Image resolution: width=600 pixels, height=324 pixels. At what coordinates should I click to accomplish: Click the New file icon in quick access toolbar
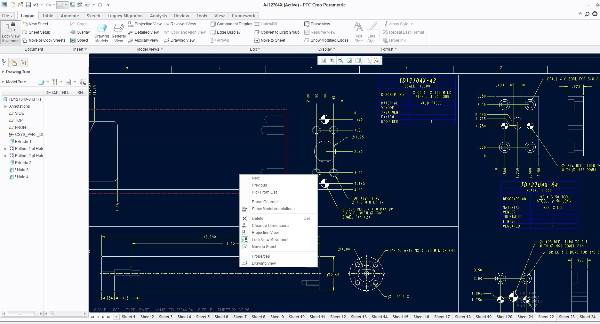[x=13, y=5]
